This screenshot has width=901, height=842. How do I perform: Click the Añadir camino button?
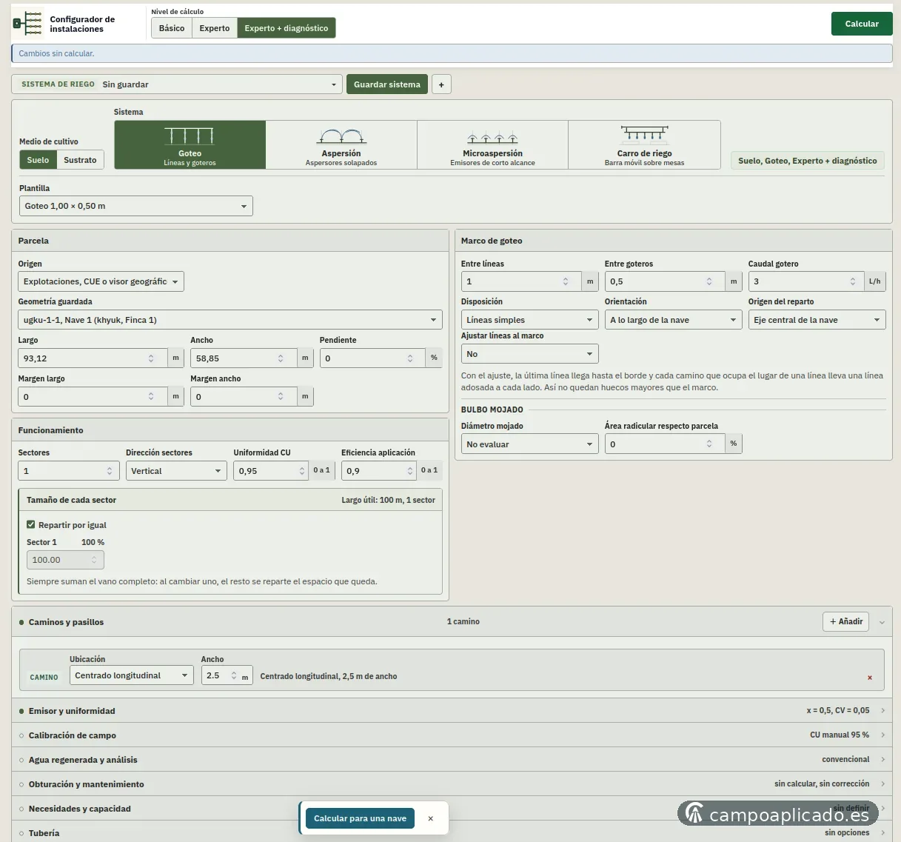pyautogui.click(x=845, y=622)
